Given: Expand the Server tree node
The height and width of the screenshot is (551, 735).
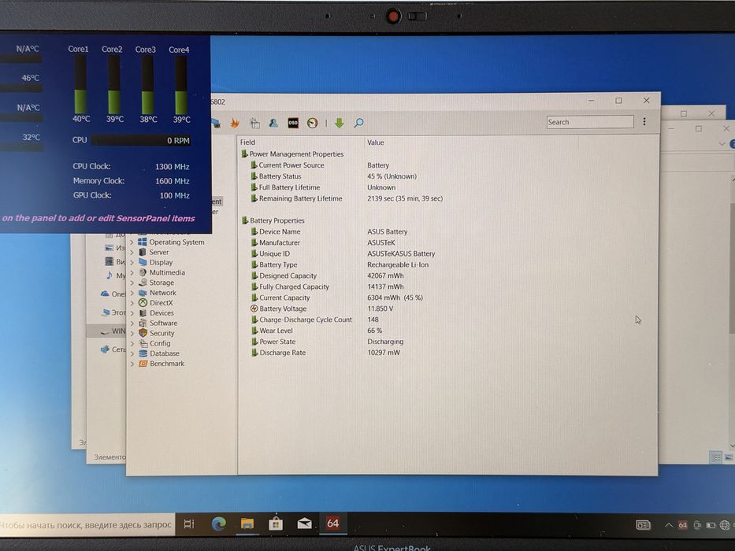Looking at the screenshot, I should click(x=132, y=253).
